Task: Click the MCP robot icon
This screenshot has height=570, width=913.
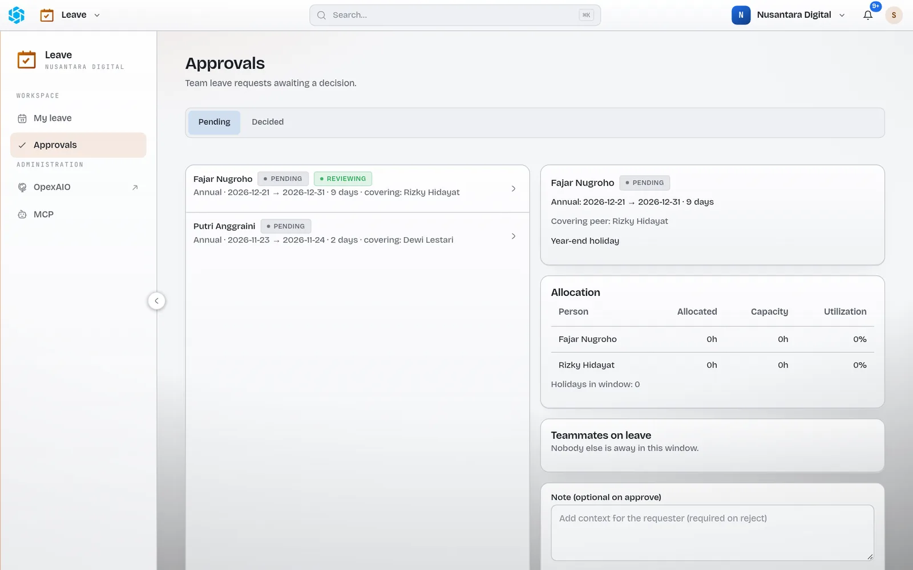Action: click(22, 215)
